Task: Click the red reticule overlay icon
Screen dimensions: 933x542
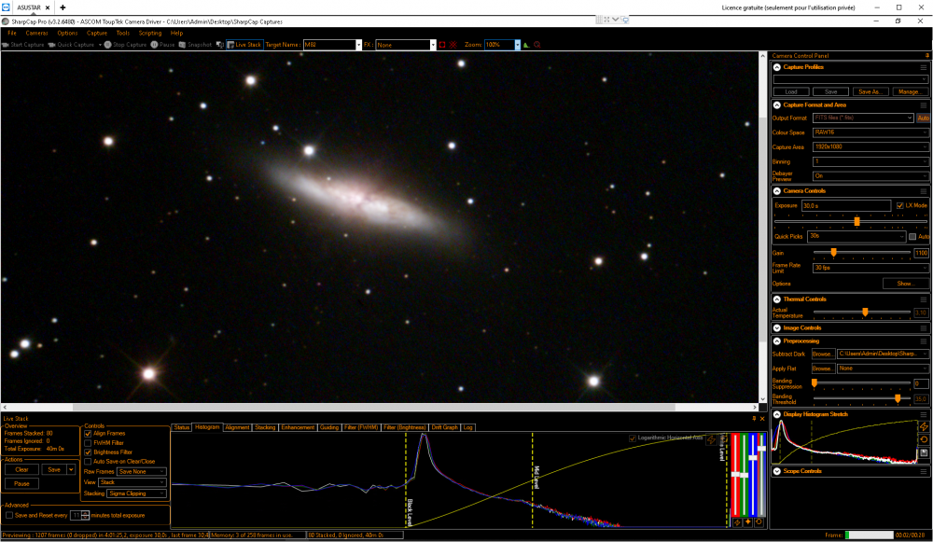Action: click(453, 45)
